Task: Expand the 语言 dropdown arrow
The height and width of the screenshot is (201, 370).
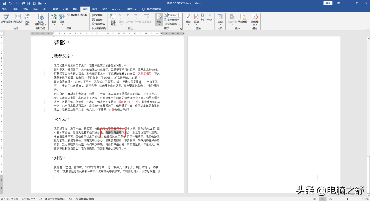Action: 62,24
